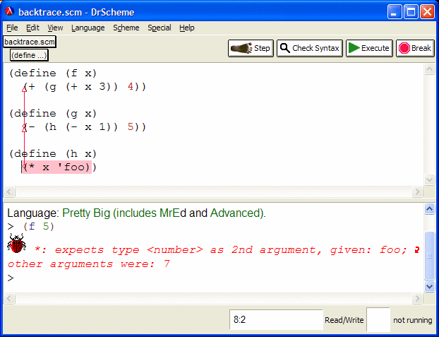Click the number 5 in function g
The width and height of the screenshot is (439, 337).
click(131, 127)
